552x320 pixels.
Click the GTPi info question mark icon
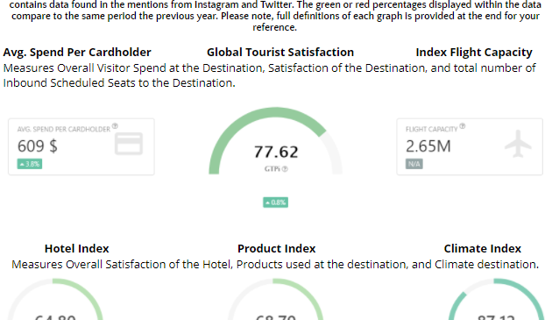click(x=285, y=169)
